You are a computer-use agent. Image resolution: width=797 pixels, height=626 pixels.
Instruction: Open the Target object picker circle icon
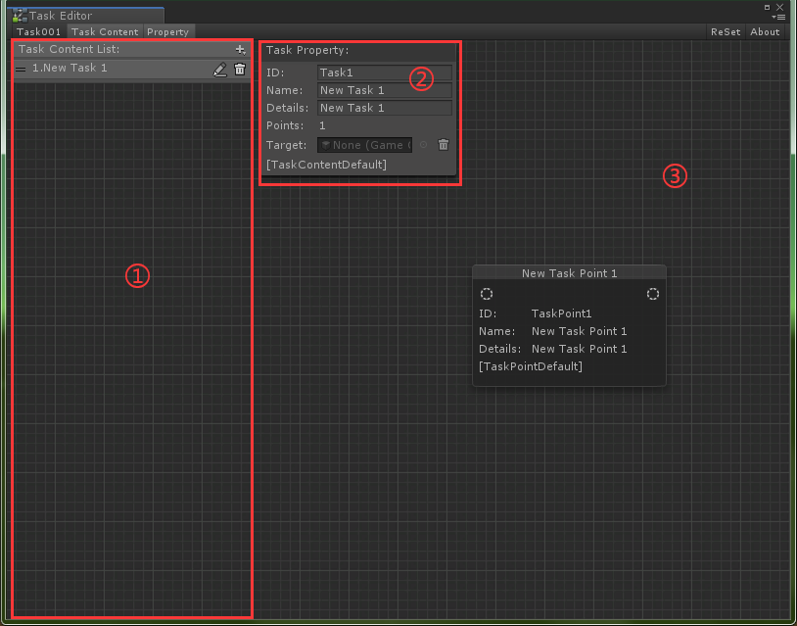[x=423, y=143]
